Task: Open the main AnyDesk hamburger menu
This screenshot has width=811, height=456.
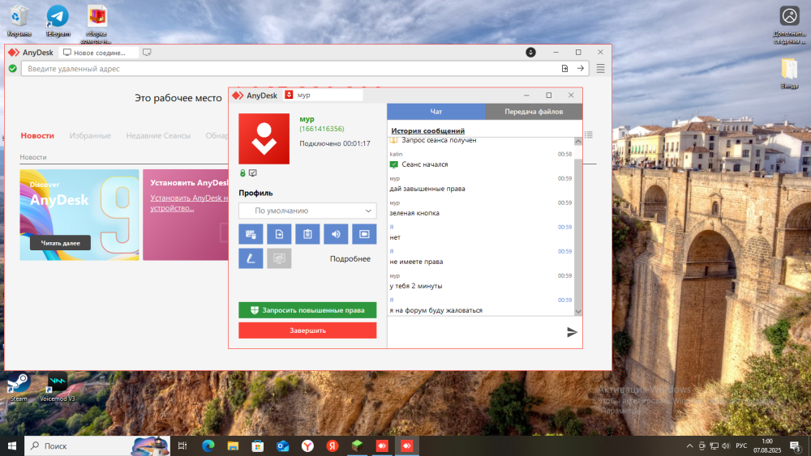Action: coord(600,69)
